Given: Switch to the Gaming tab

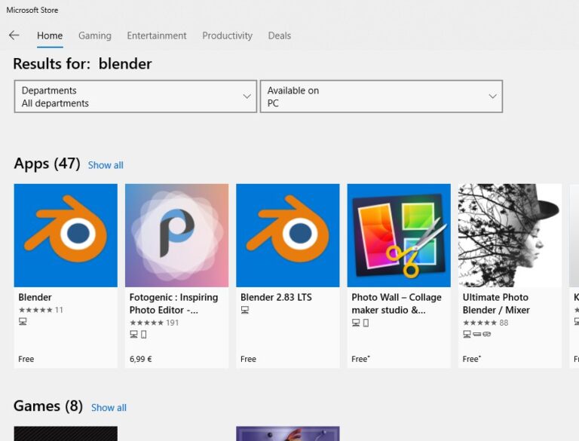Looking at the screenshot, I should 95,36.
